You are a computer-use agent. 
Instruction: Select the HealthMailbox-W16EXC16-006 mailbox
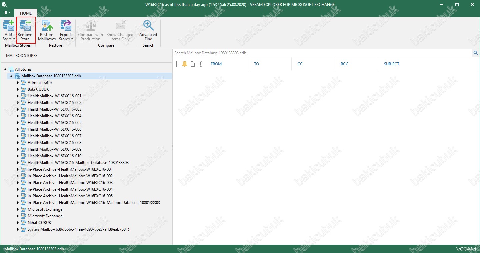[54, 129]
